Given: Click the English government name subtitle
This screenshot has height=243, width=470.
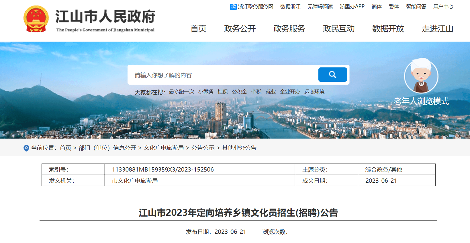Looking at the screenshot, I should [105, 30].
